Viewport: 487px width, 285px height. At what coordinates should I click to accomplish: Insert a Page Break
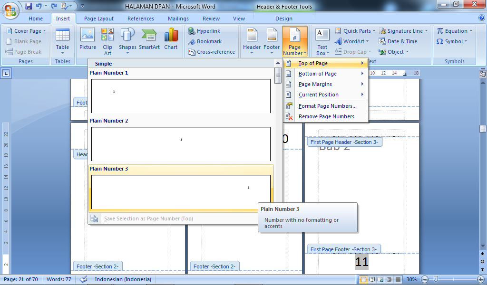click(x=24, y=52)
